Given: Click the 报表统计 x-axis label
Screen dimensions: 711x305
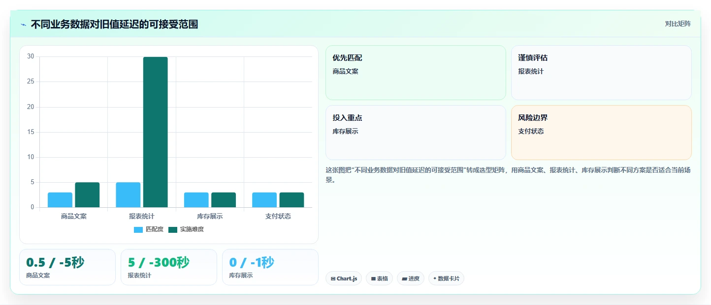Looking at the screenshot, I should pos(142,216).
